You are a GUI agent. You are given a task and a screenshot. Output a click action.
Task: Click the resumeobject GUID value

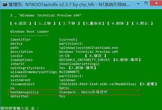(98, 84)
